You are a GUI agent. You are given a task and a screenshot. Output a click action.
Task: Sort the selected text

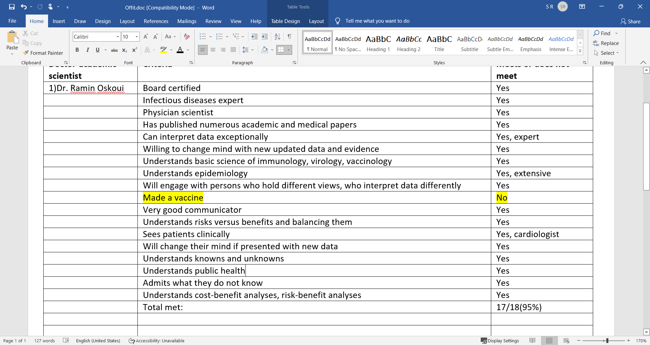(277, 37)
